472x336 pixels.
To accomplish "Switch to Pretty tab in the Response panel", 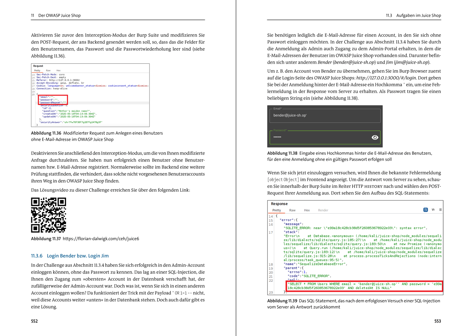I will tap(277, 210).
